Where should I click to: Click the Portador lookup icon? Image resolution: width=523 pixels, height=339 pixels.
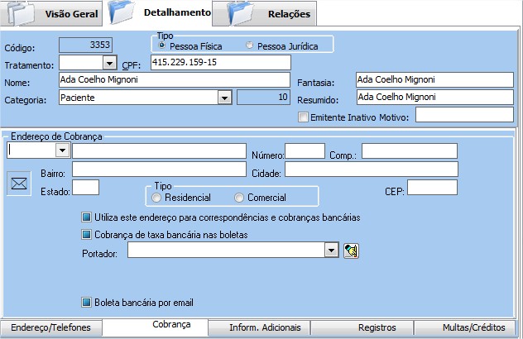coord(351,251)
